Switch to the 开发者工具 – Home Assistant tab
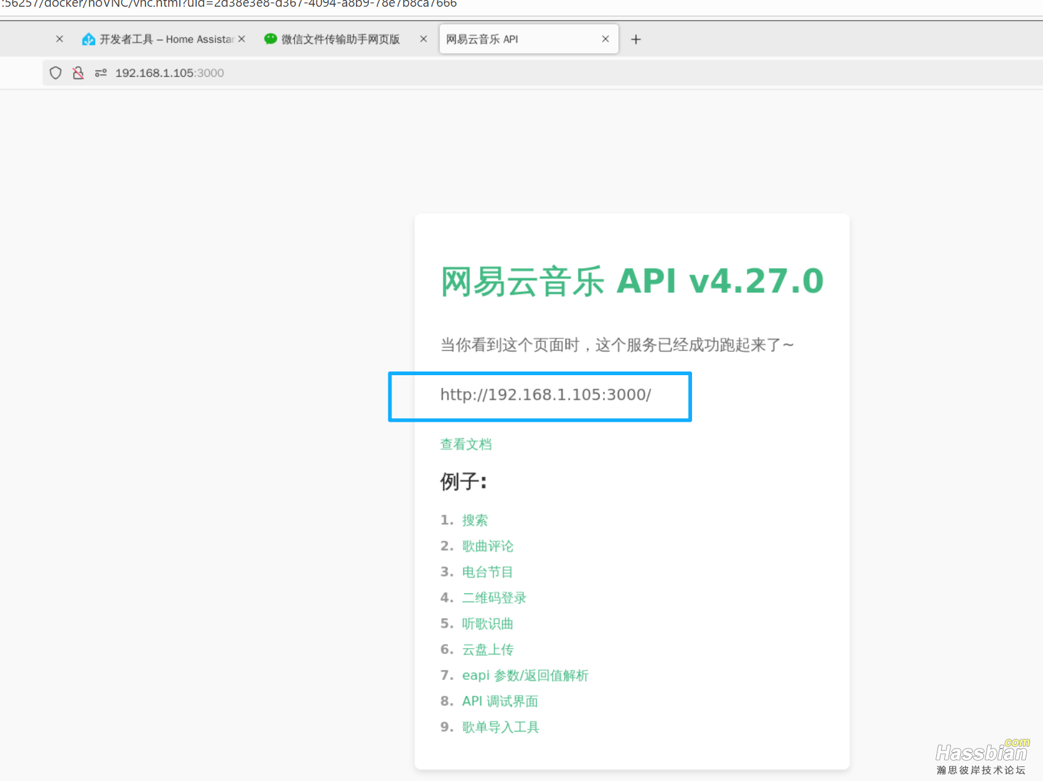Image resolution: width=1043 pixels, height=781 pixels. point(166,39)
